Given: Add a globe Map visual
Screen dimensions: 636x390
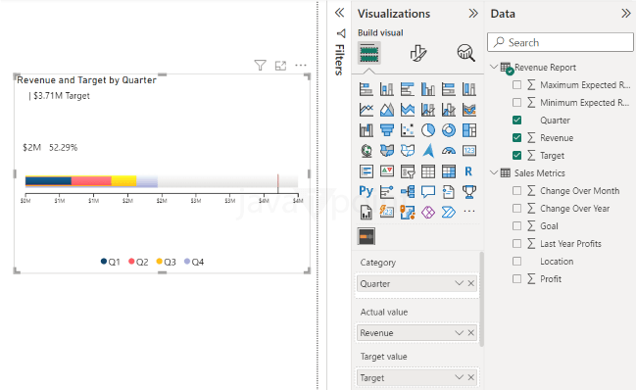Looking at the screenshot, I should [x=367, y=151].
